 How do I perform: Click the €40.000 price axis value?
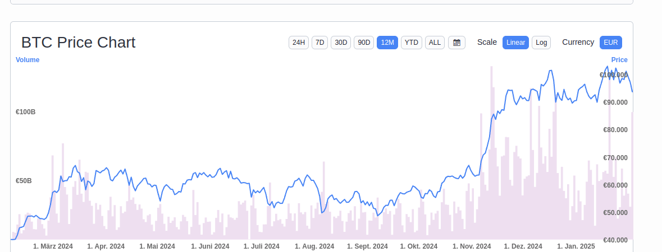tap(615, 240)
